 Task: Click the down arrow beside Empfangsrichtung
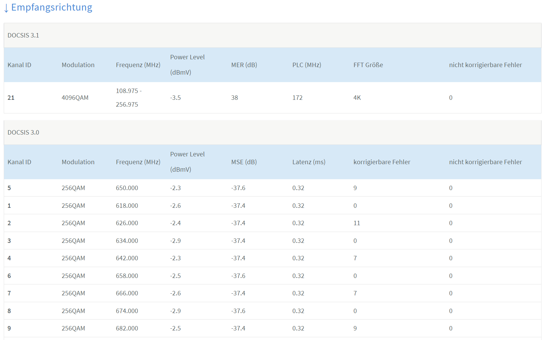point(6,8)
